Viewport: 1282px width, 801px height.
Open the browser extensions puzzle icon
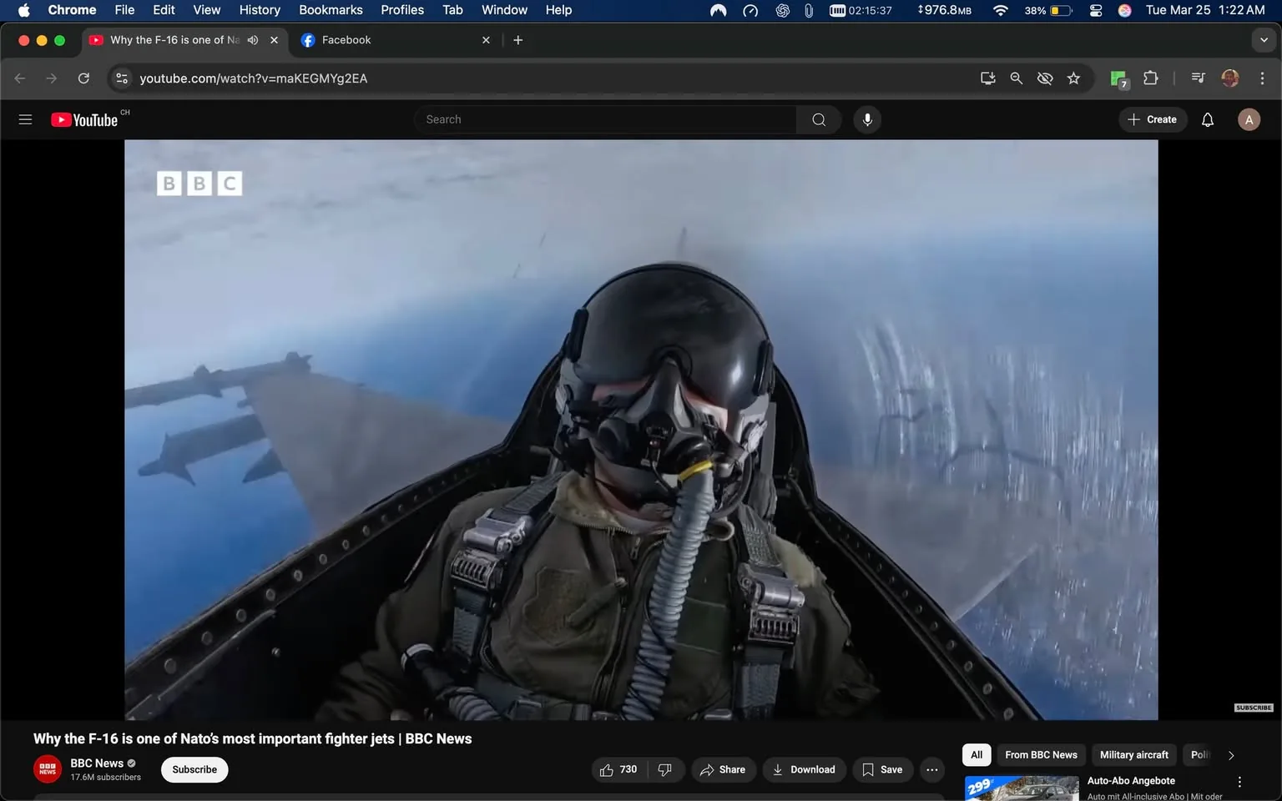tap(1149, 78)
